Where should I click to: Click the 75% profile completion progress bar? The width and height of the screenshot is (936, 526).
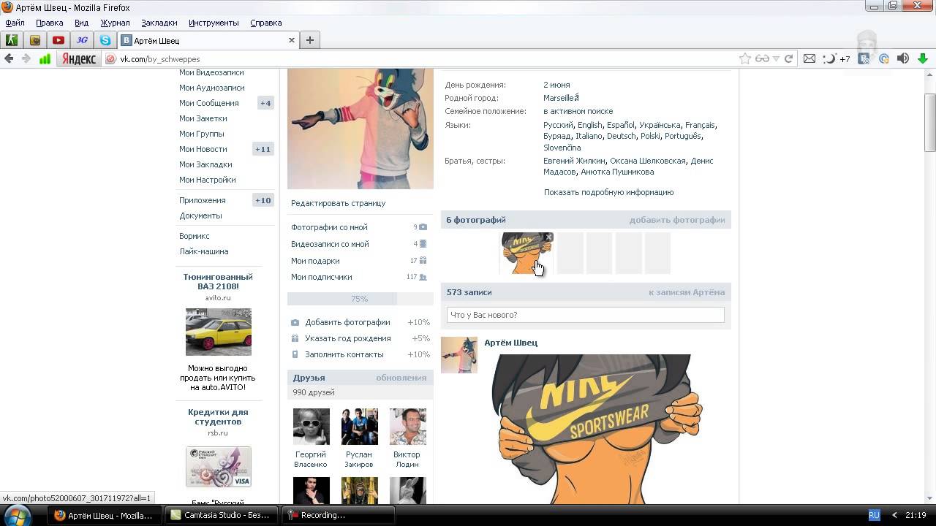pyautogui.click(x=360, y=299)
